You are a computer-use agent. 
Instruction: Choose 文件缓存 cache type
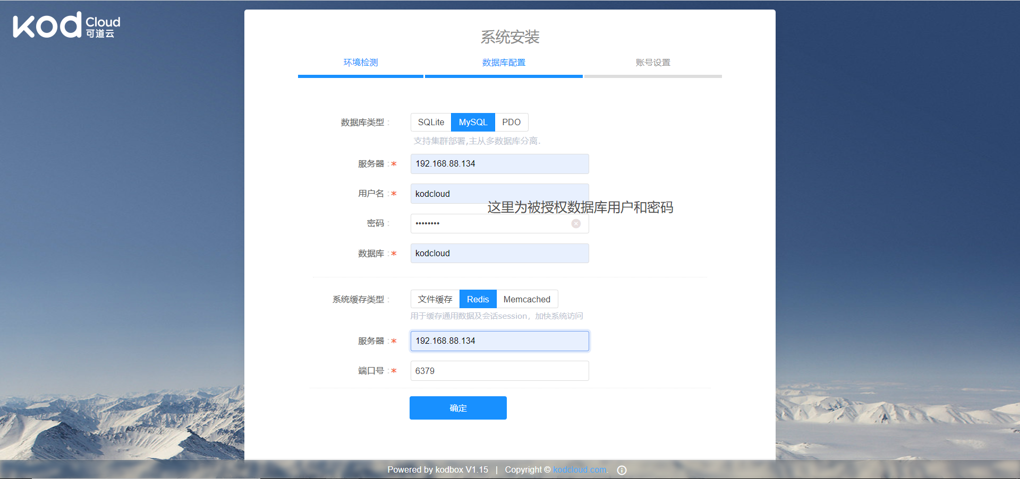(x=435, y=299)
